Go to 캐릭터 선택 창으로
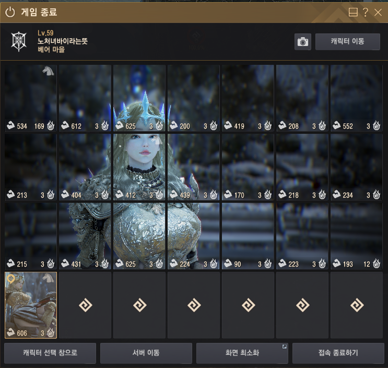The image size is (388, 368). [50, 353]
